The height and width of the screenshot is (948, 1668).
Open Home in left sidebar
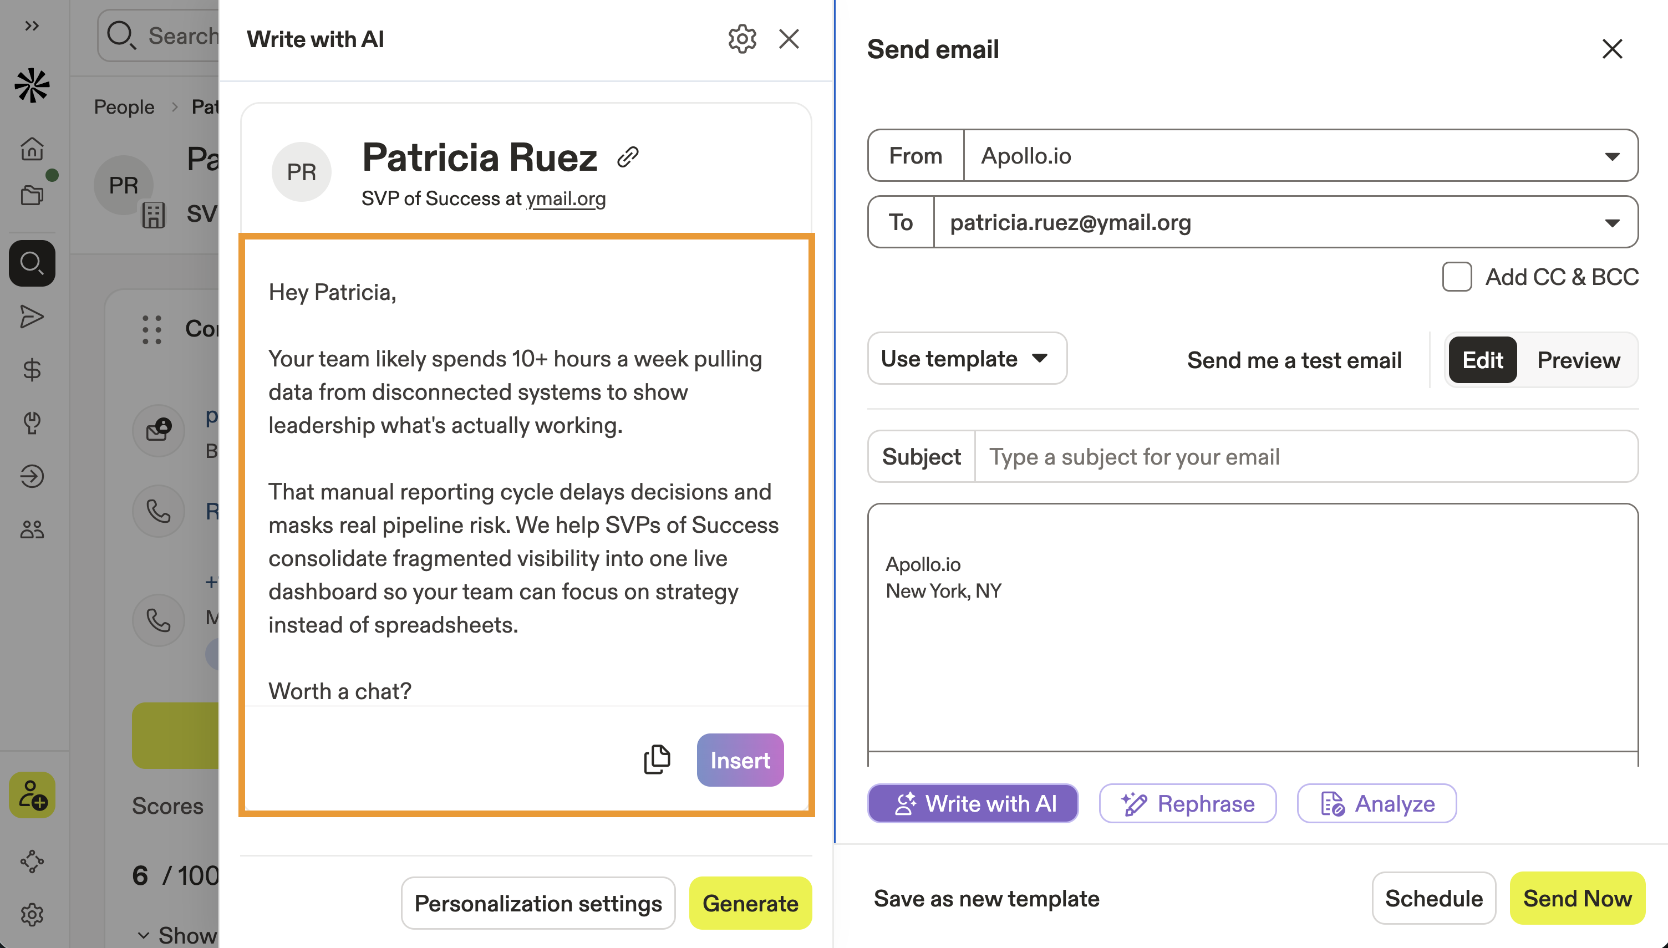(31, 149)
